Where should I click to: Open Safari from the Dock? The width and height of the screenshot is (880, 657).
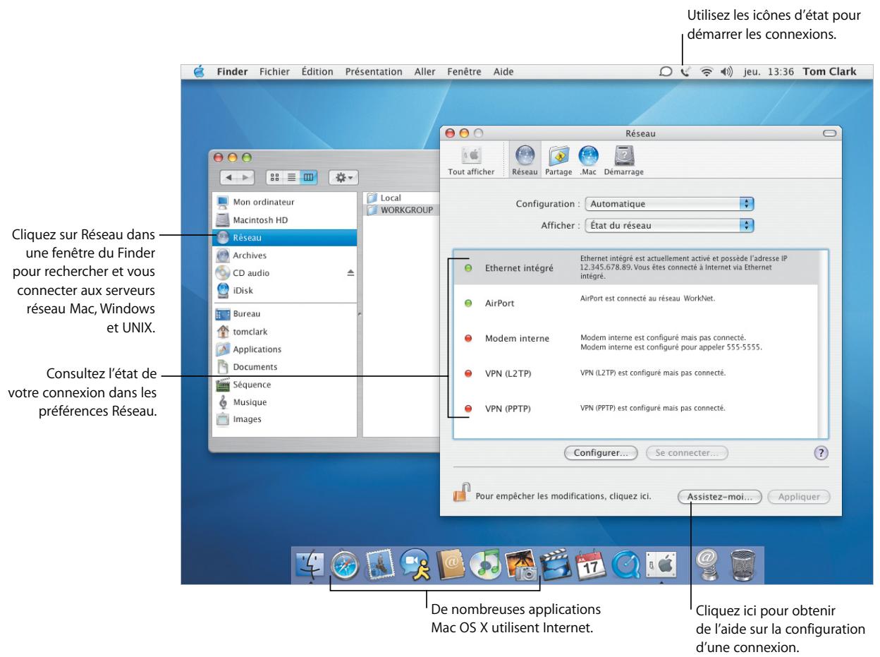click(345, 565)
